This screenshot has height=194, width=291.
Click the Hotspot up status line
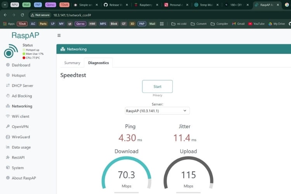[x=31, y=50]
